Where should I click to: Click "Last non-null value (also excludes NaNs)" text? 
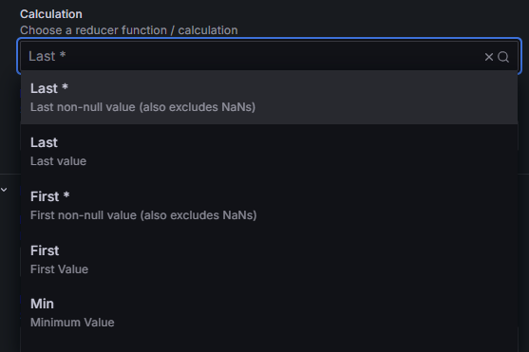[x=142, y=107]
